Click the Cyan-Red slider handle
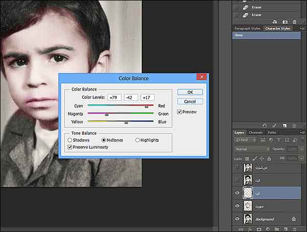 pyautogui.click(x=146, y=107)
